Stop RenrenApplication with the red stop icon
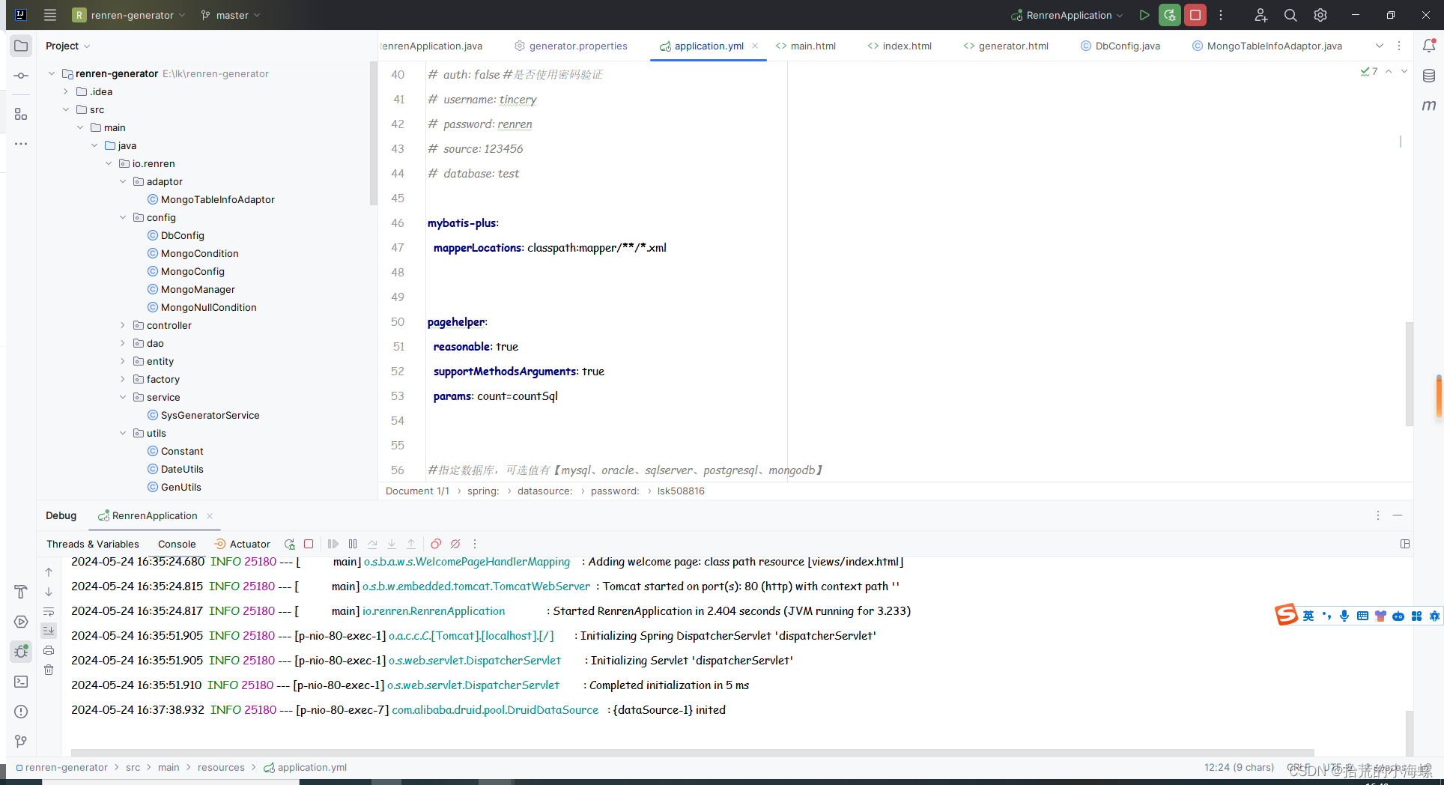Viewport: 1444px width, 785px height. click(x=1195, y=15)
